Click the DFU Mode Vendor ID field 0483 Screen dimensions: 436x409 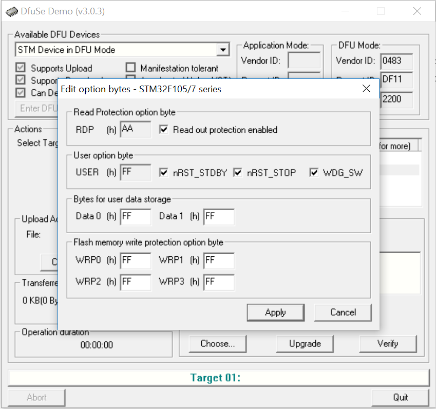point(396,61)
